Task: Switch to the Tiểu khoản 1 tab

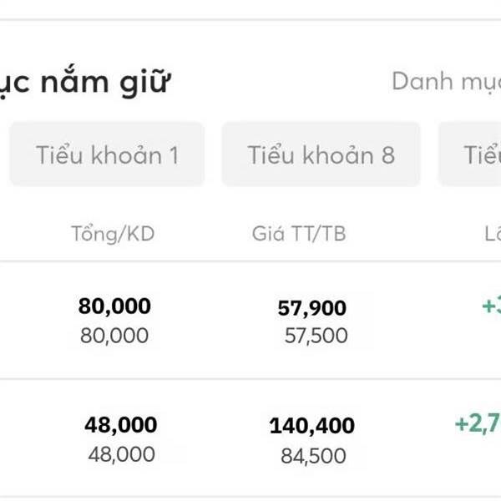Action: (x=107, y=154)
